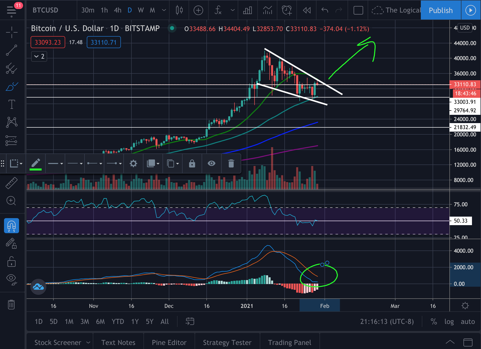Screen dimensions: 481x349
Task: Start bar replay with the rewind icon
Action: coord(307,10)
